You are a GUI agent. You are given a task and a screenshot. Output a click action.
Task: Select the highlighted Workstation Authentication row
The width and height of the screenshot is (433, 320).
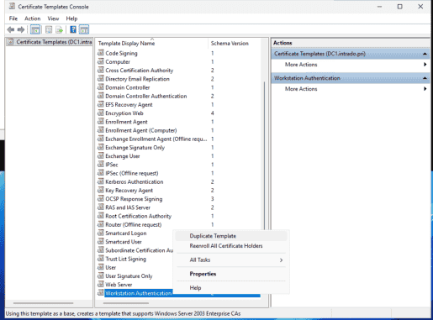(x=178, y=293)
